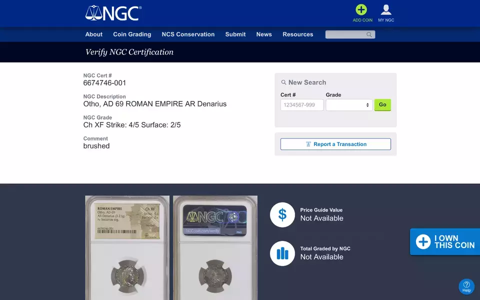The height and width of the screenshot is (300, 480).
Task: Open the Grade dropdown selector
Action: pyautogui.click(x=349, y=105)
